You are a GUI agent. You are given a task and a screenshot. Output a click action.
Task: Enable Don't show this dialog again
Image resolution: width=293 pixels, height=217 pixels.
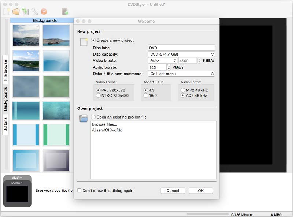tap(79, 191)
